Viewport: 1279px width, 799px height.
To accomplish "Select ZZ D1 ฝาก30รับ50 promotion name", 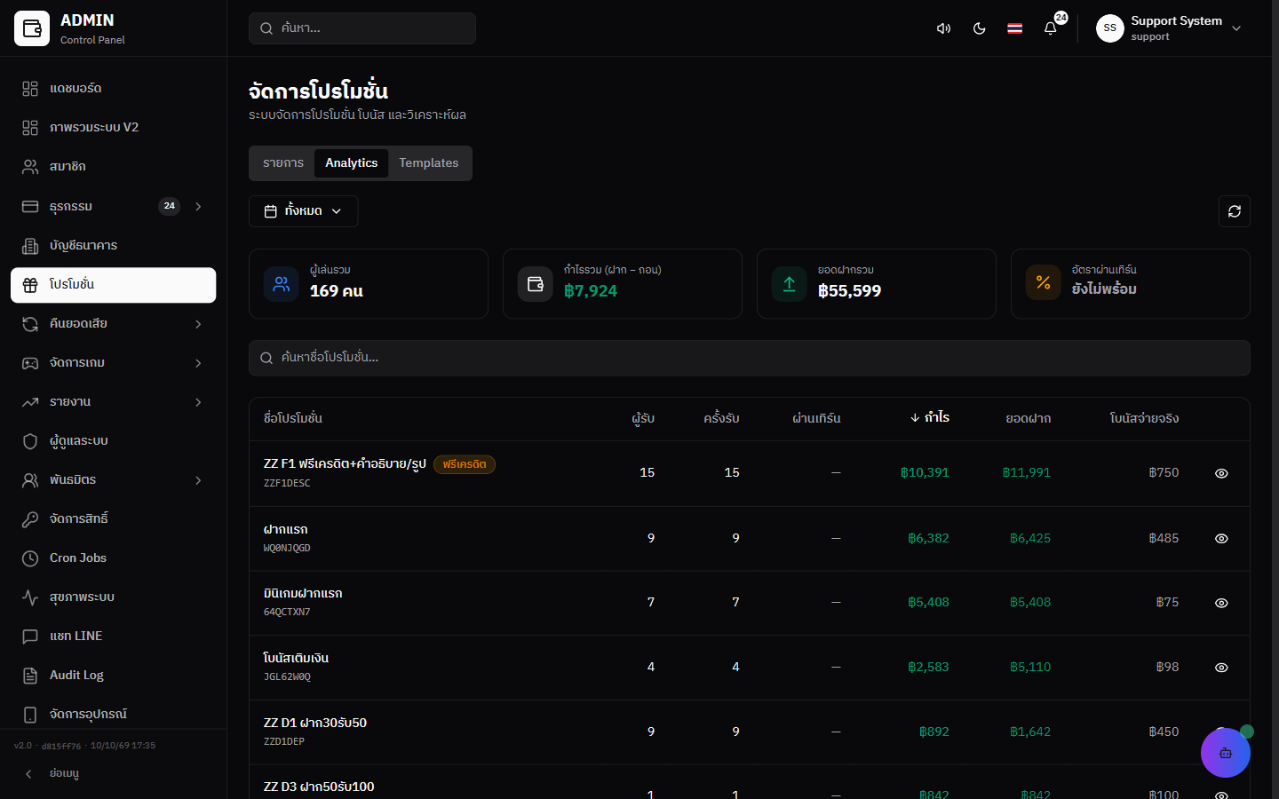I will click(x=315, y=723).
